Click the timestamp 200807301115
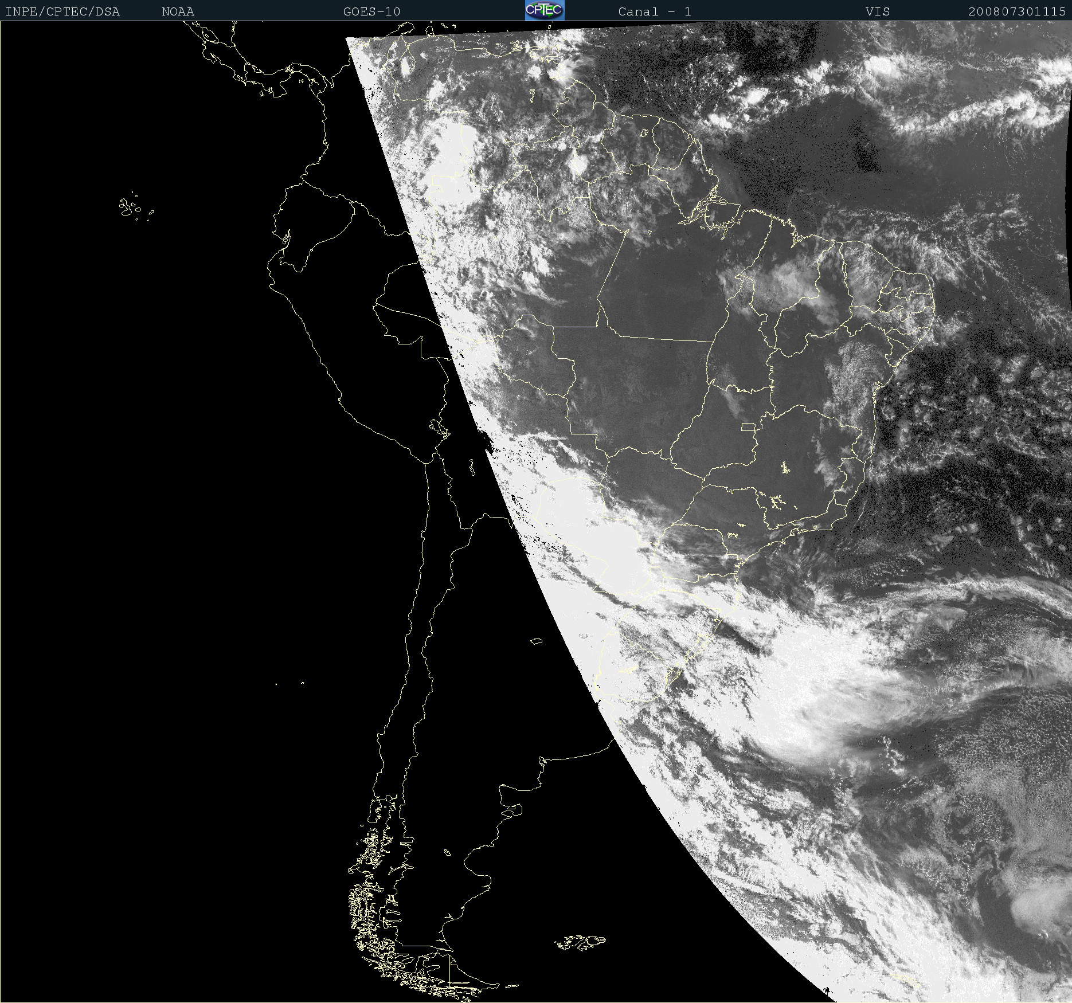This screenshot has width=1072, height=1003. [x=1017, y=11]
